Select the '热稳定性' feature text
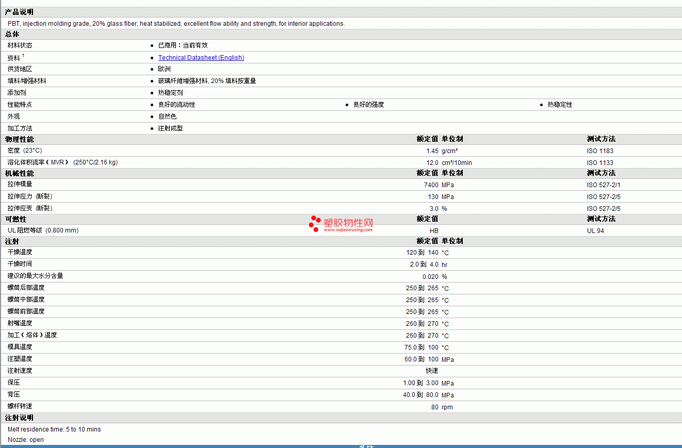Viewport: 682px width, 448px height. 560,105
